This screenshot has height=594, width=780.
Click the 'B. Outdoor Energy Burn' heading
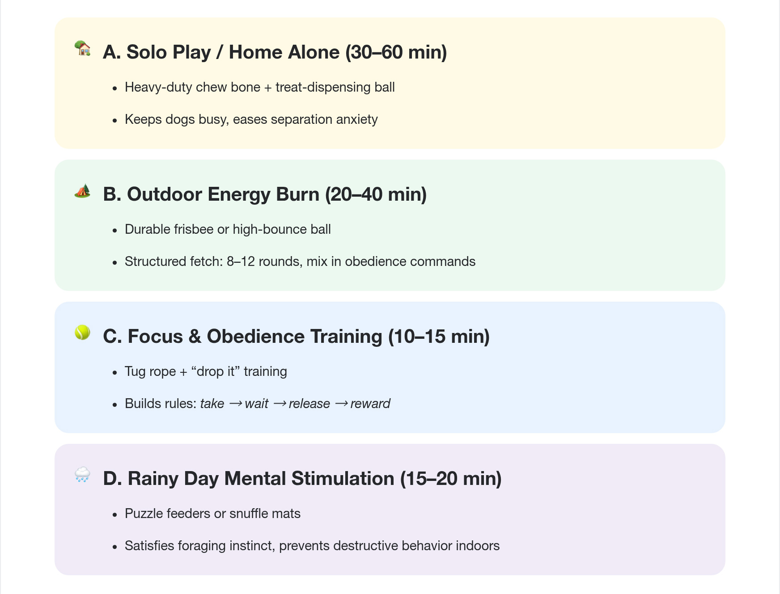pyautogui.click(x=265, y=194)
